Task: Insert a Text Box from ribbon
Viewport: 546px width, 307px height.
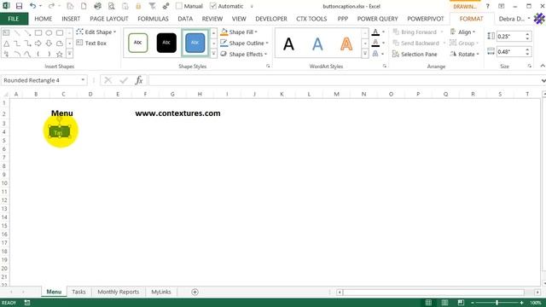Action: click(91, 43)
